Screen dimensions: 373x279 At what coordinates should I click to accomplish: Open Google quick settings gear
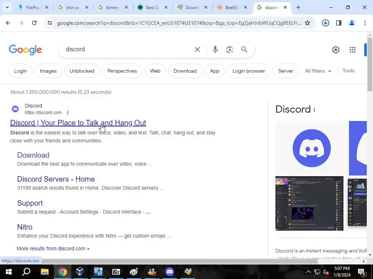coord(335,49)
